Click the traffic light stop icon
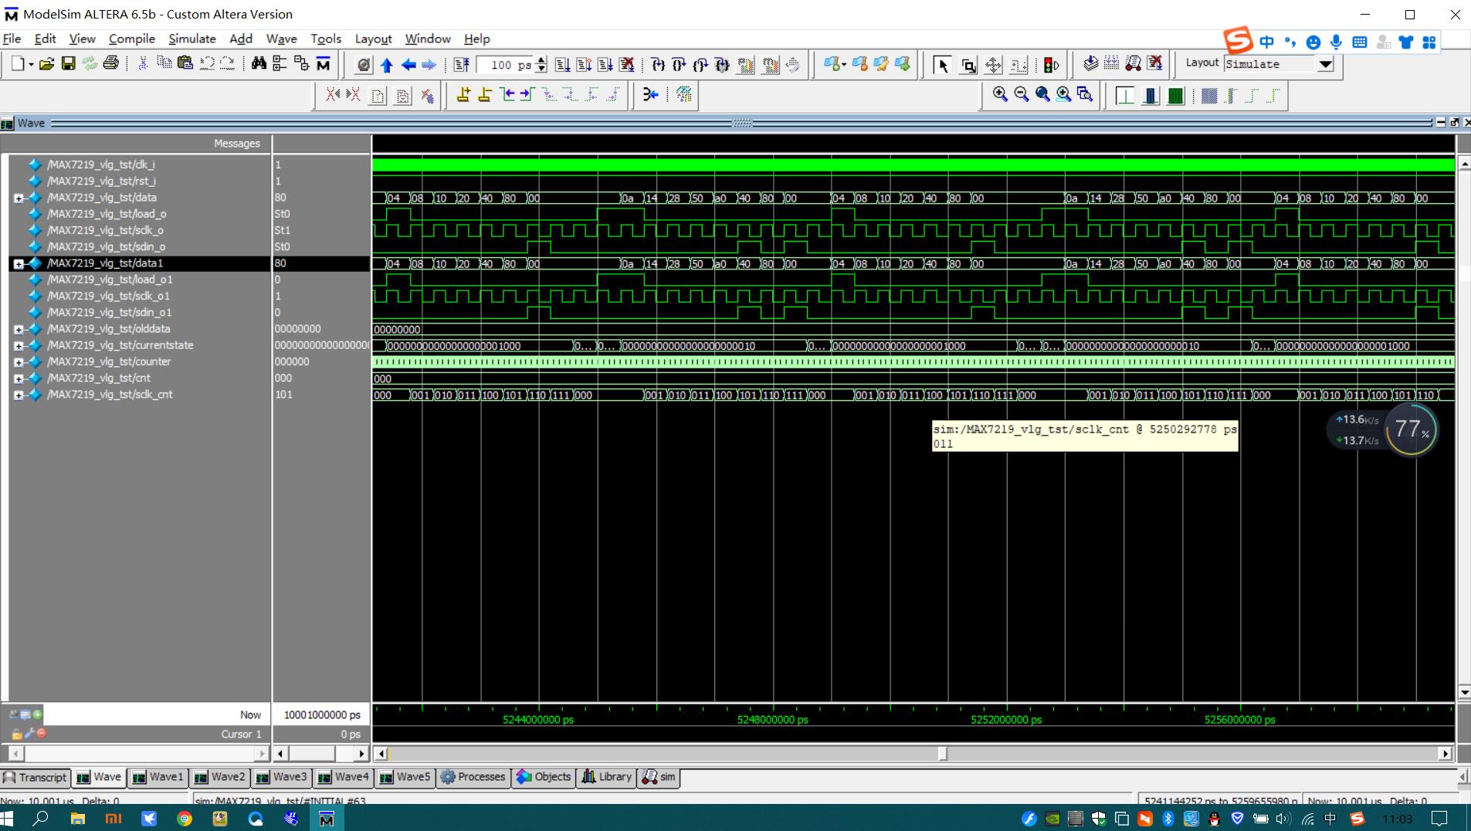This screenshot has width=1471, height=831. [x=1051, y=65]
